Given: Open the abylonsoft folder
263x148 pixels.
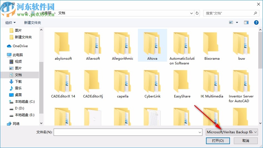Looking at the screenshot, I should click(x=63, y=46).
